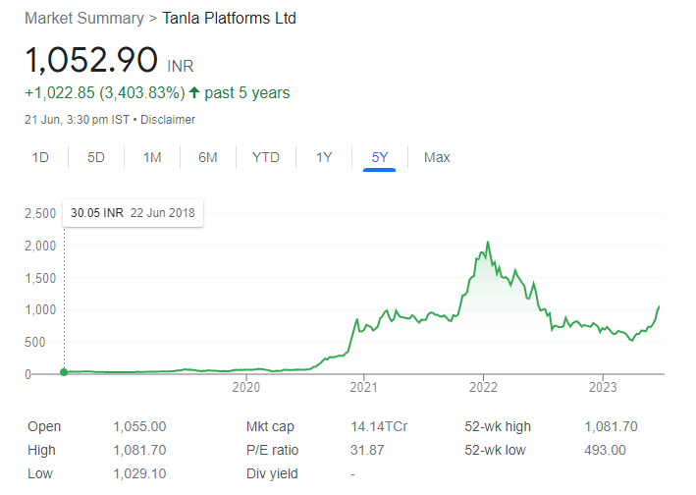Click the 2022 label on the chart axis

pyautogui.click(x=483, y=388)
